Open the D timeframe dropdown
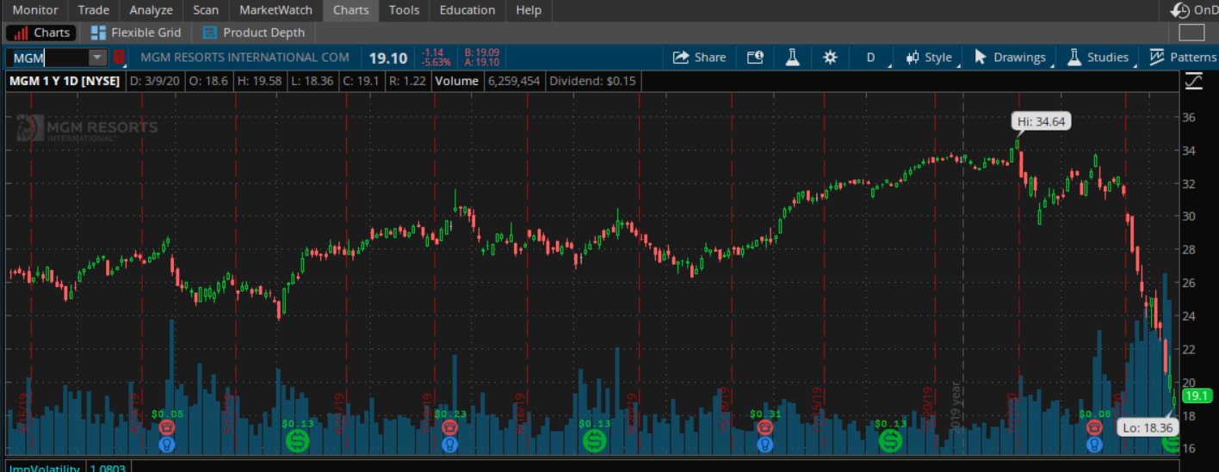This screenshot has width=1219, height=472. click(x=870, y=58)
